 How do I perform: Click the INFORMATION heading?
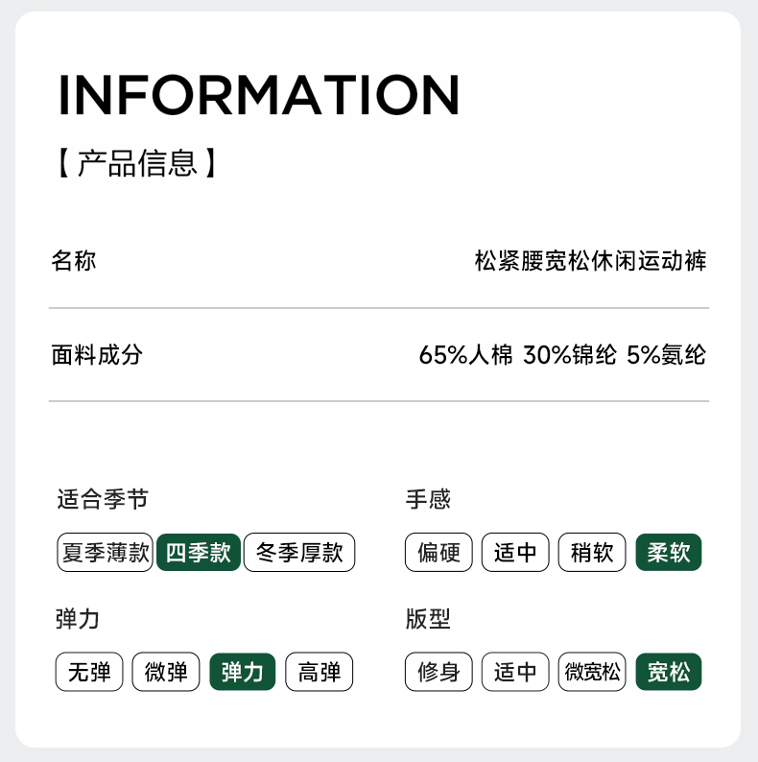259,94
